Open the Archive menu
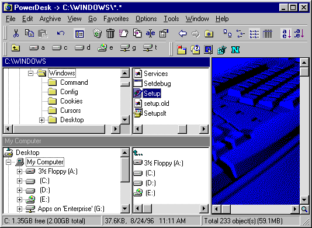 click(50, 19)
